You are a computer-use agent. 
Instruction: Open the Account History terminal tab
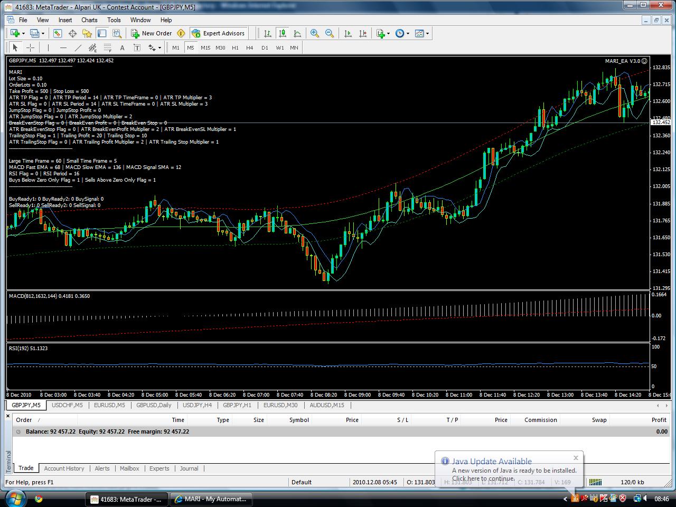tap(64, 468)
